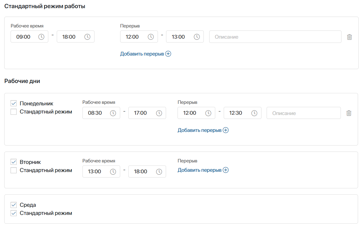Focus Monday's break Описание field
The height and width of the screenshot is (227, 362).
pyautogui.click(x=304, y=113)
